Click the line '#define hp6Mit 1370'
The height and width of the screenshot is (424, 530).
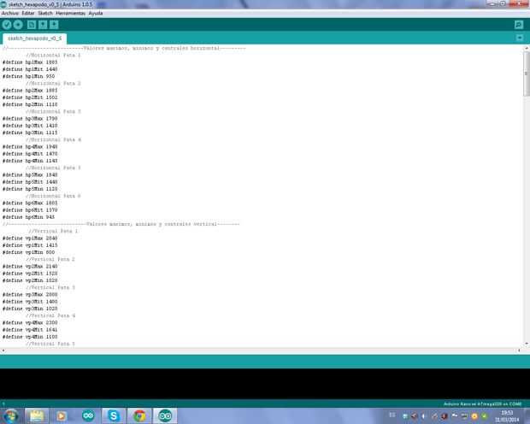(x=30, y=210)
